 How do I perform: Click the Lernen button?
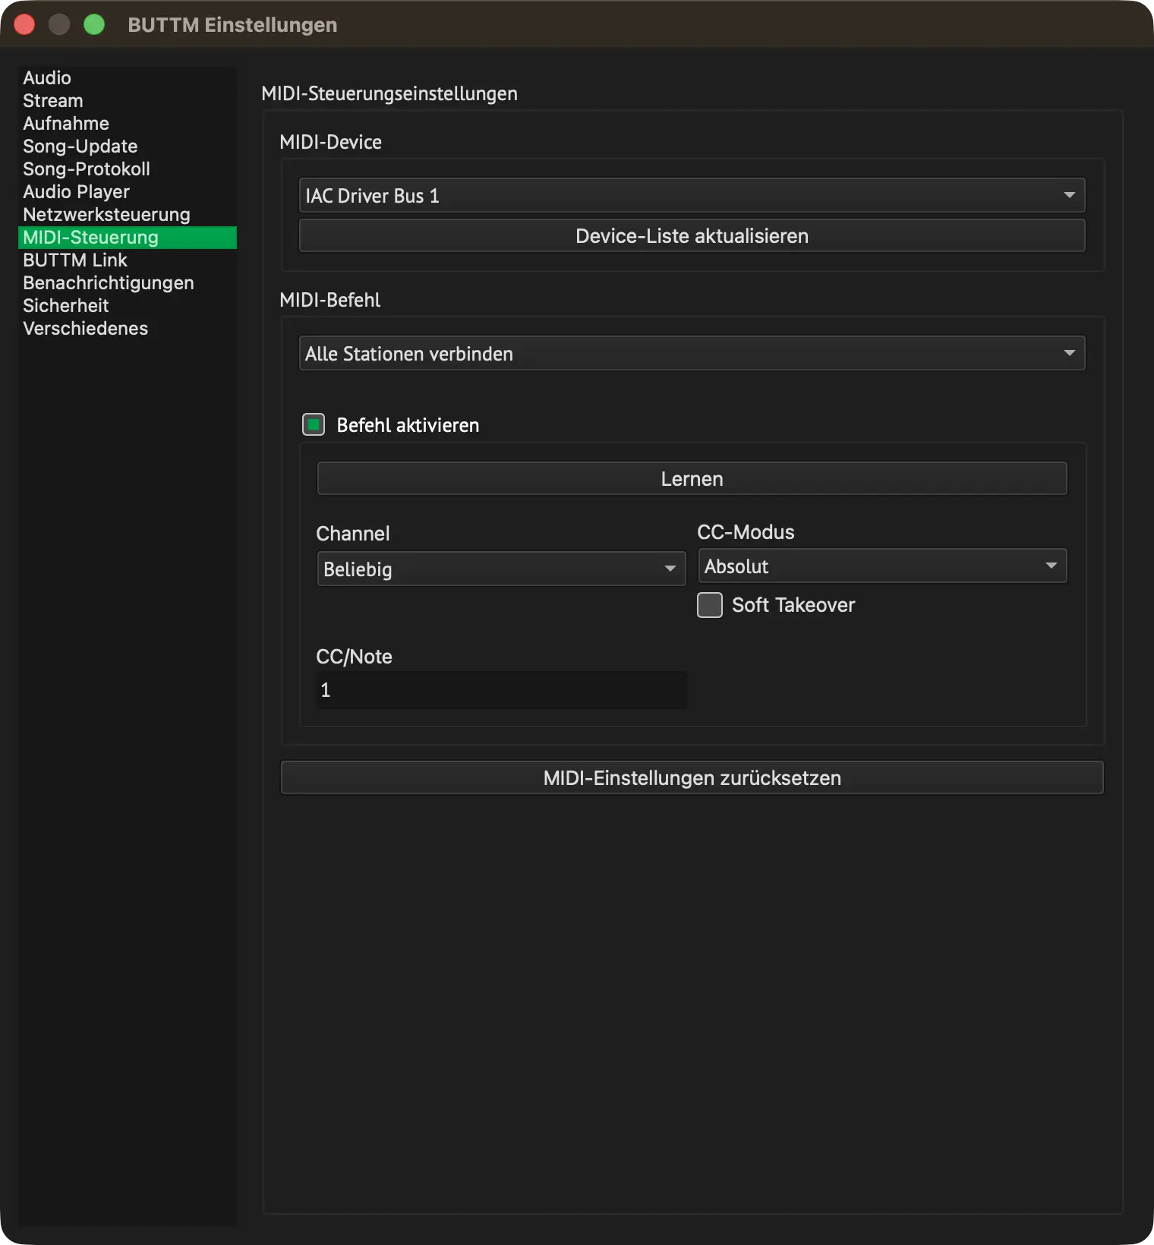[692, 479]
